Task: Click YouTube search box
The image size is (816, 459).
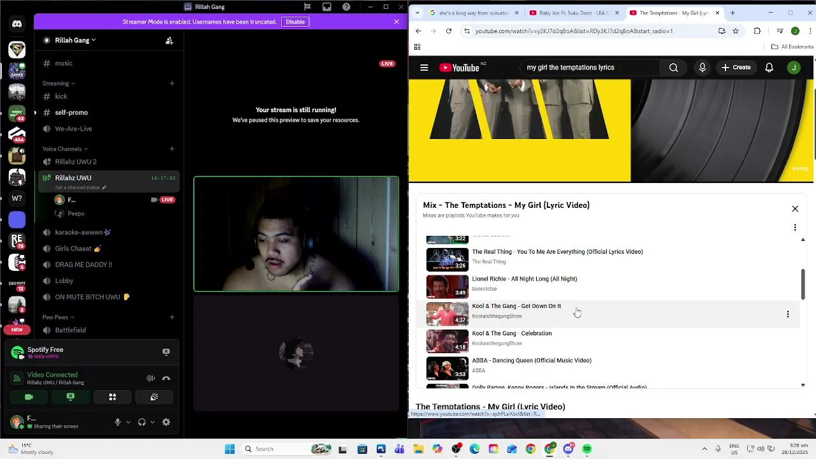Action: (x=590, y=68)
